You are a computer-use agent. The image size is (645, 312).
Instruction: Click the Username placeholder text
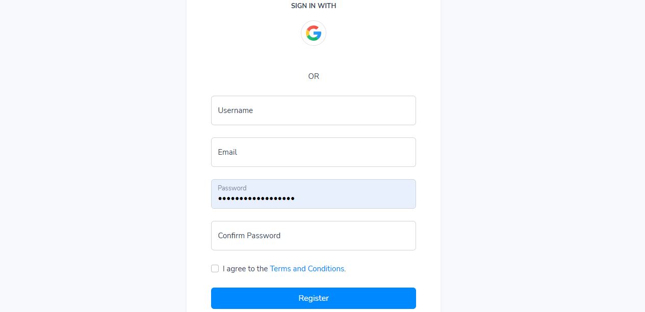click(x=235, y=110)
